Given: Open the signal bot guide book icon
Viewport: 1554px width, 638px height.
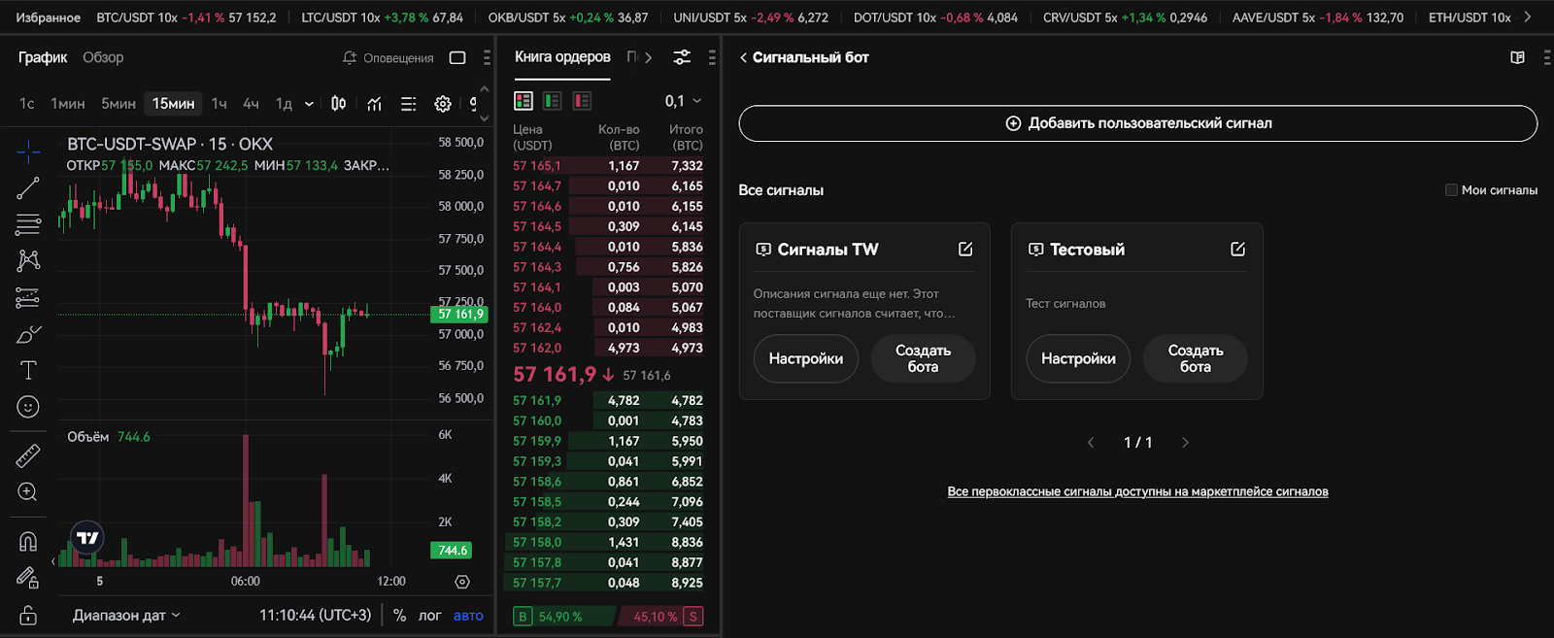Looking at the screenshot, I should pyautogui.click(x=1518, y=57).
